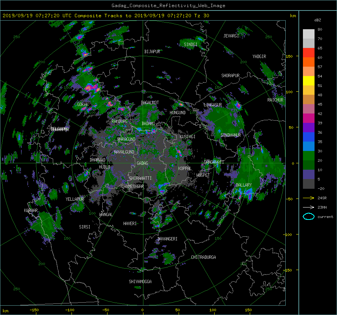Click the bottom axis 0 km tick label
The height and width of the screenshot is (315, 337).
pyautogui.click(x=143, y=310)
